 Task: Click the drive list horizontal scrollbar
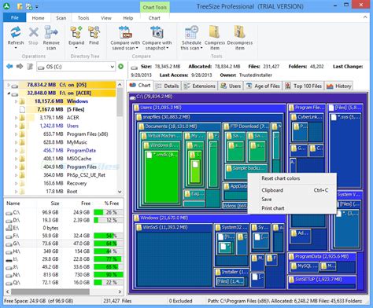click(50, 291)
